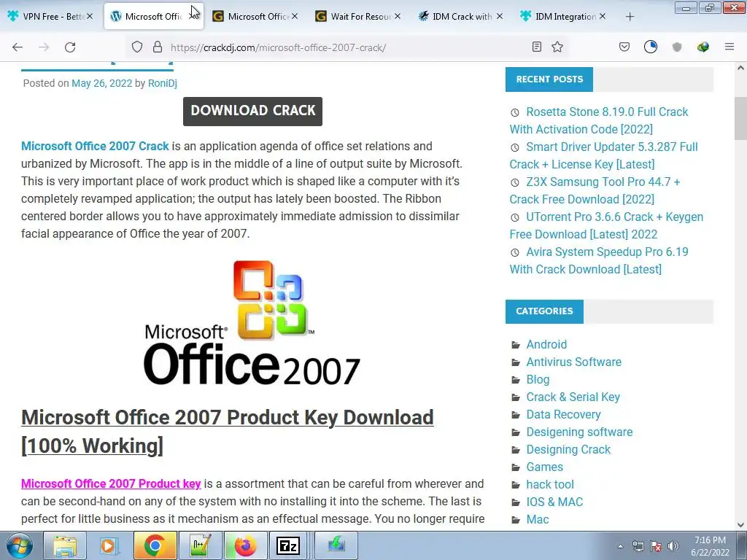Open Z3X Samsung Tool Pro post

[x=595, y=190]
